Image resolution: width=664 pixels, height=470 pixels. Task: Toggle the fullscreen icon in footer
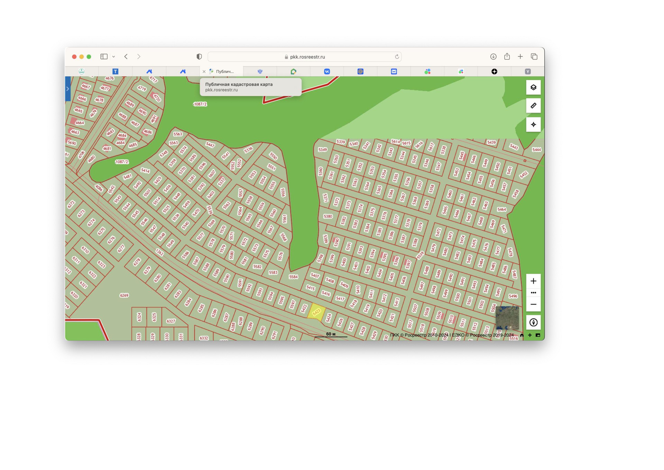pos(538,335)
